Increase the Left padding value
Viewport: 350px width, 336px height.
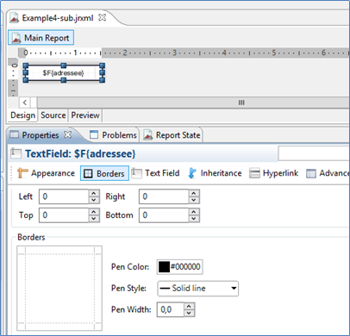point(94,193)
